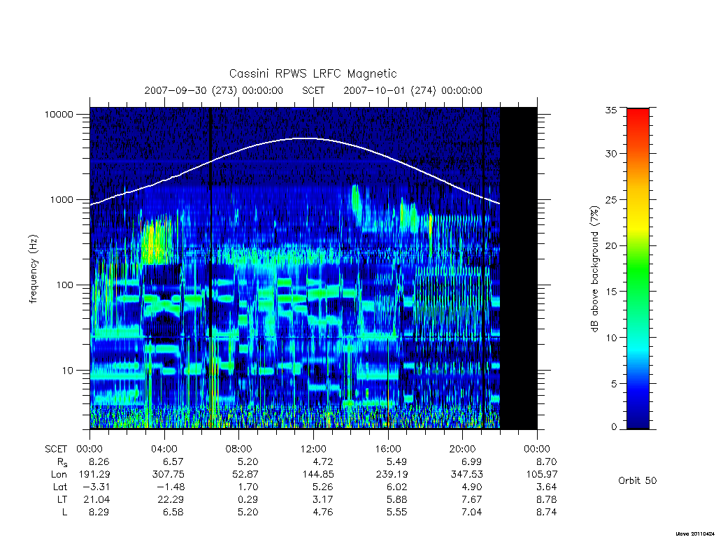The image size is (716, 537).
Task: Click the colorbar tick value 20
Action: coord(611,245)
